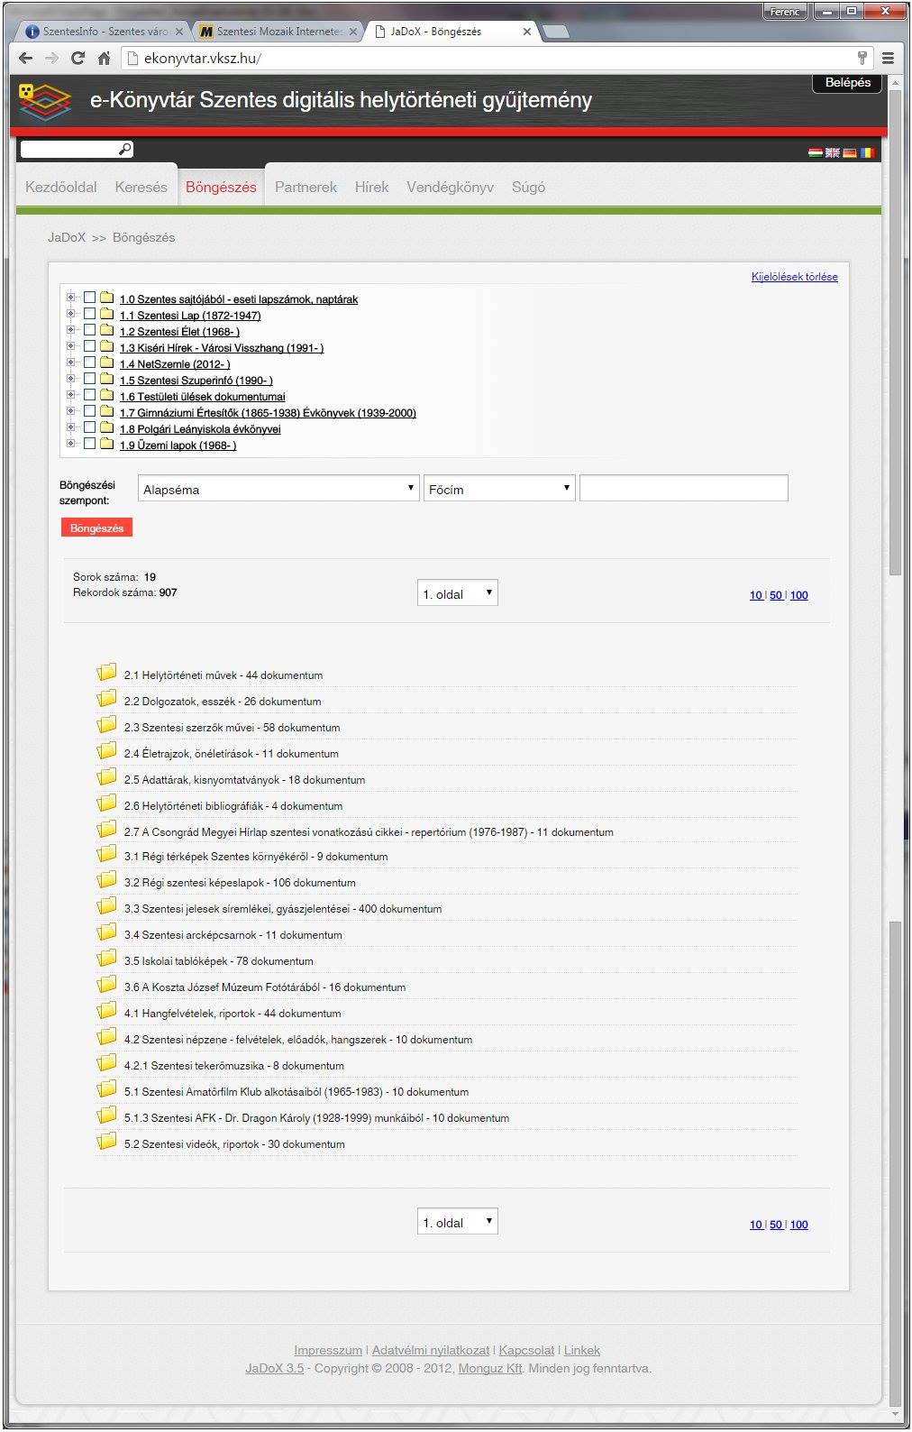The image size is (912, 1432).
Task: Open the Keresés menu tab
Action: 141,188
